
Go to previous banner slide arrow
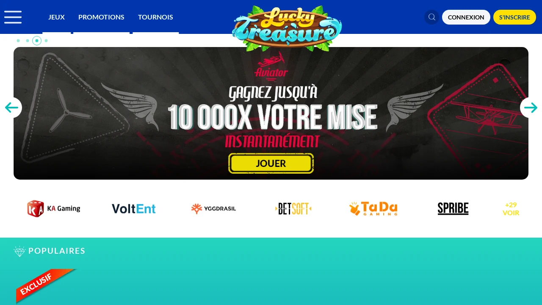tap(11, 108)
